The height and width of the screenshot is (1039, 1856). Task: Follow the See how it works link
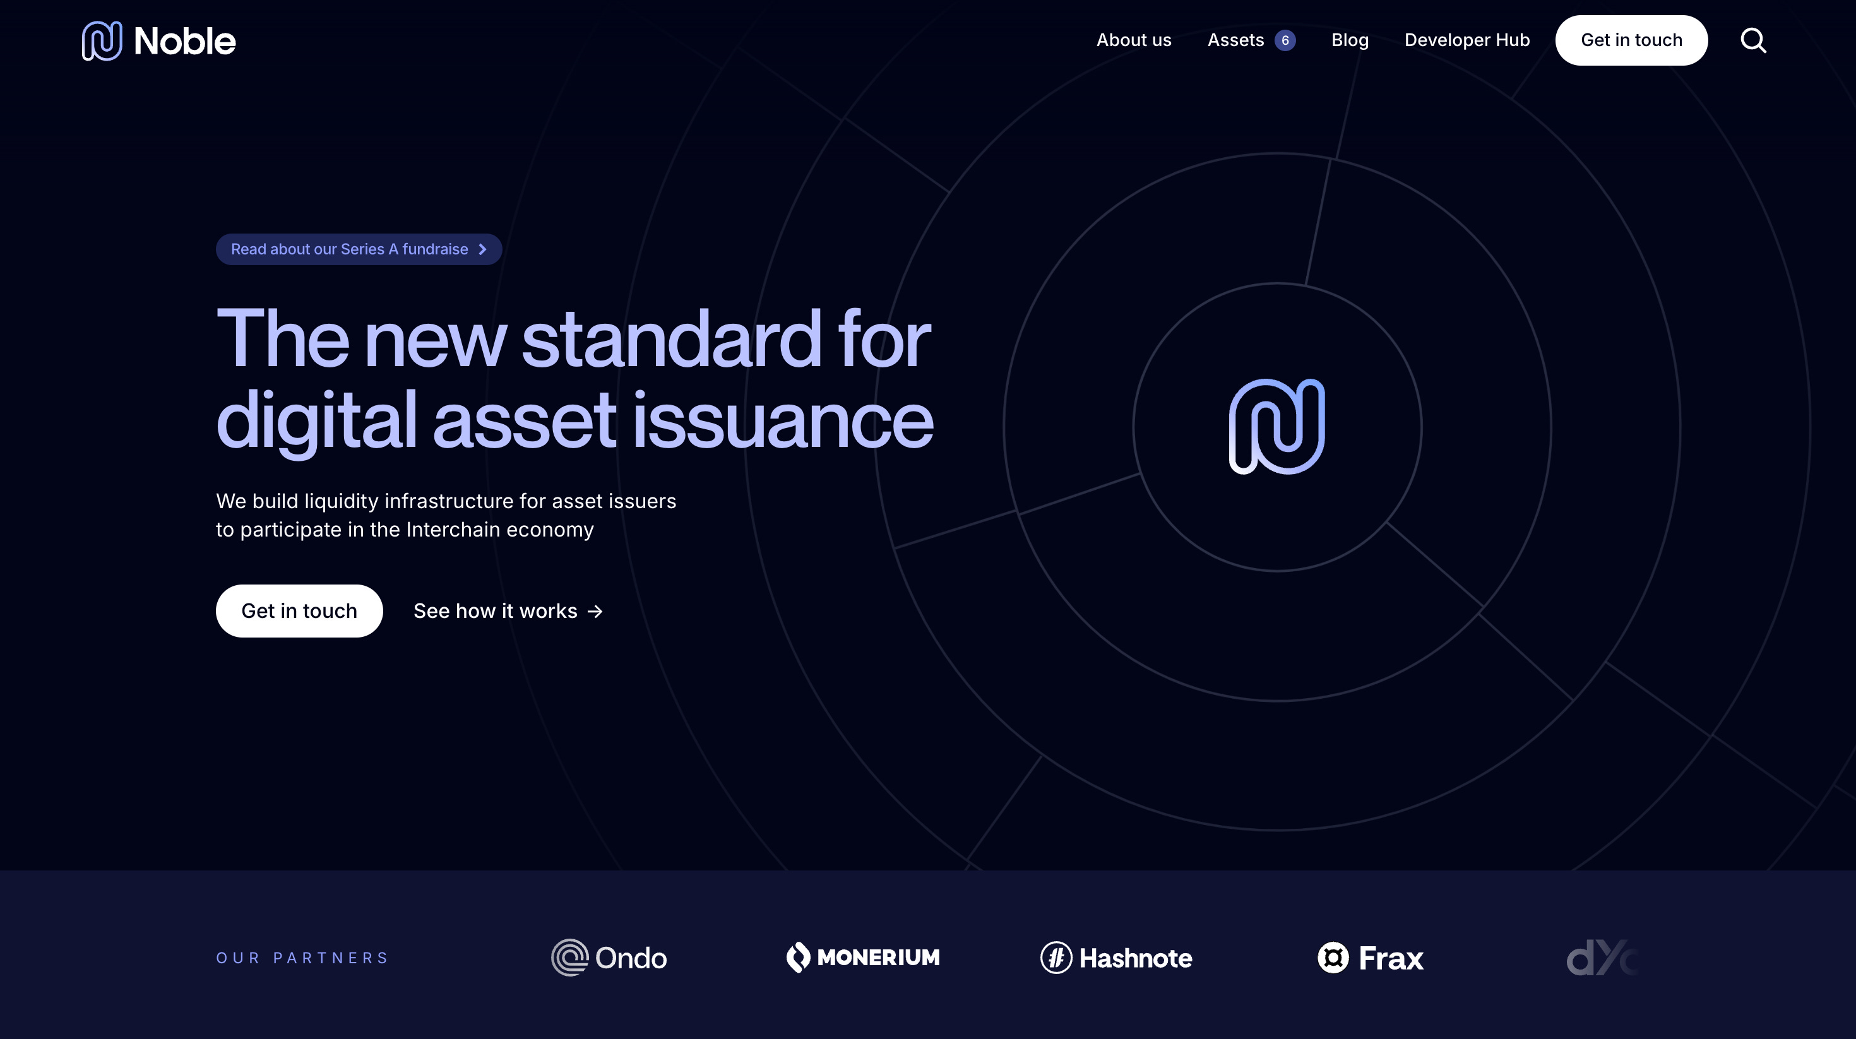point(495,611)
